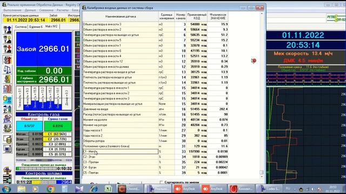The height and width of the screenshot is (194, 346).
Task: Click the dialog scrollbar down arrow
Action: point(262,176)
